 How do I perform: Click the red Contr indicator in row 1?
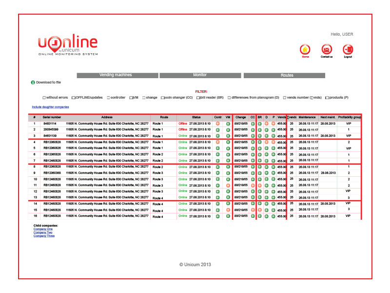[217, 124]
